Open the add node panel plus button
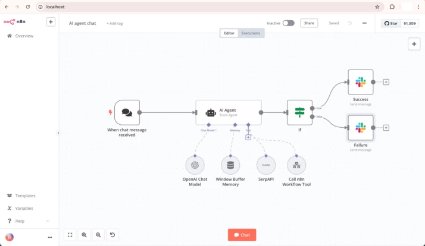This screenshot has width=425, height=246. [x=414, y=44]
